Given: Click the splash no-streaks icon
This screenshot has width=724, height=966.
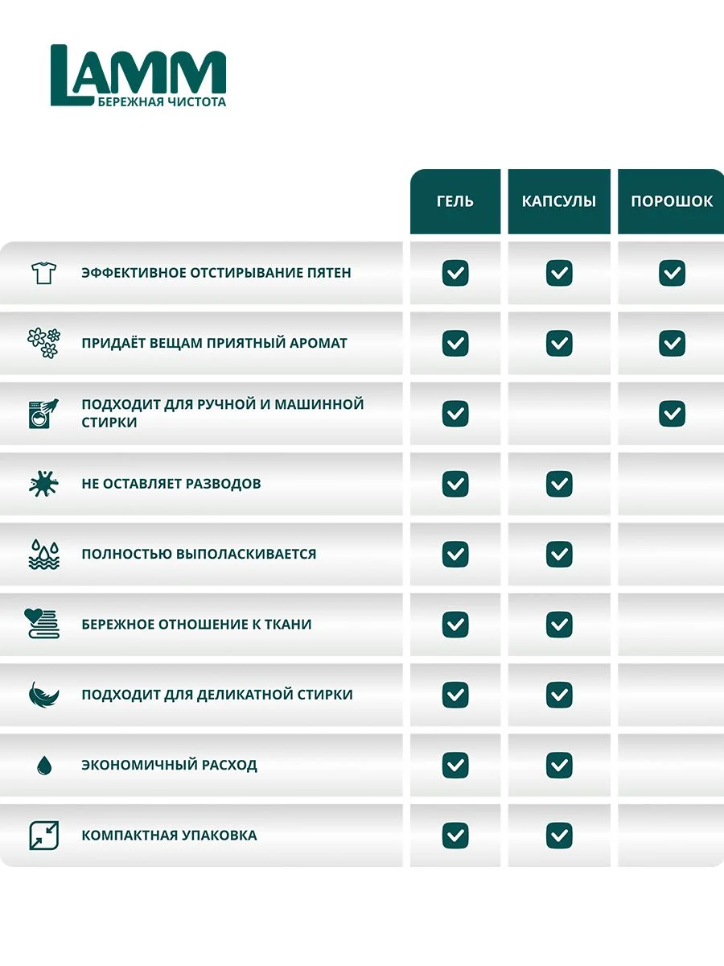Looking at the screenshot, I should [43, 484].
